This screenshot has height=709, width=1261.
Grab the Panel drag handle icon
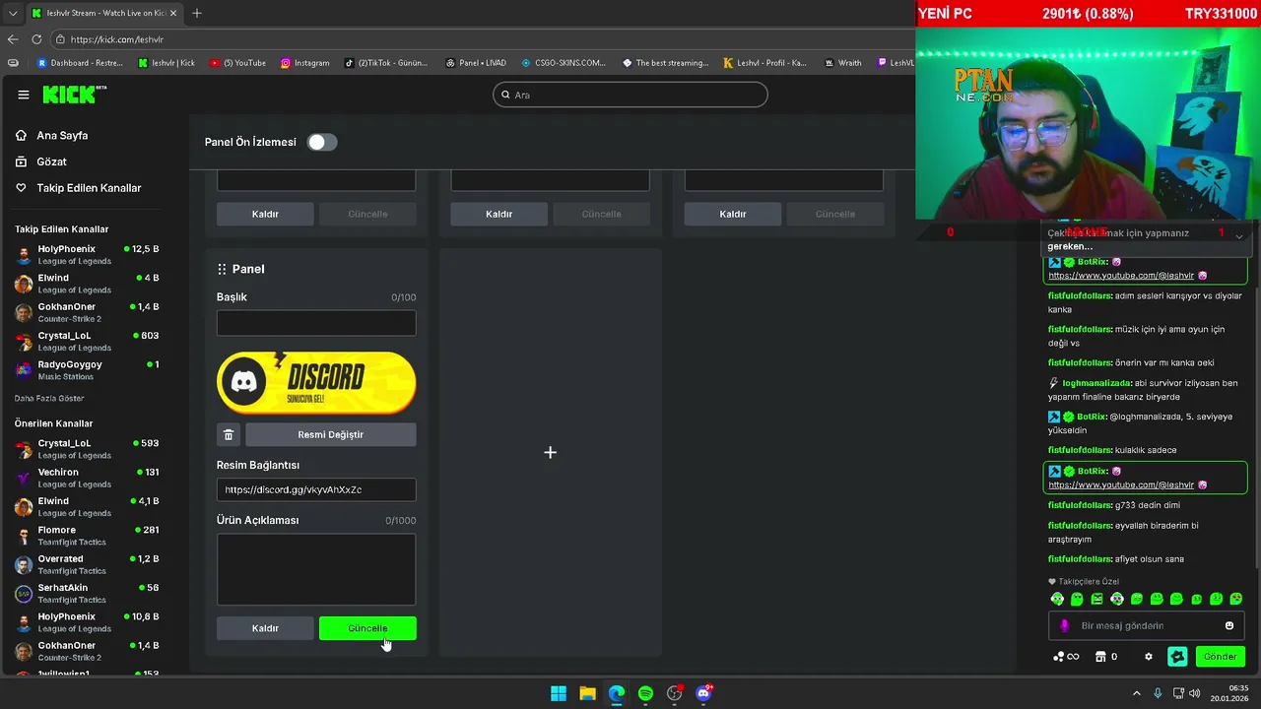point(222,269)
